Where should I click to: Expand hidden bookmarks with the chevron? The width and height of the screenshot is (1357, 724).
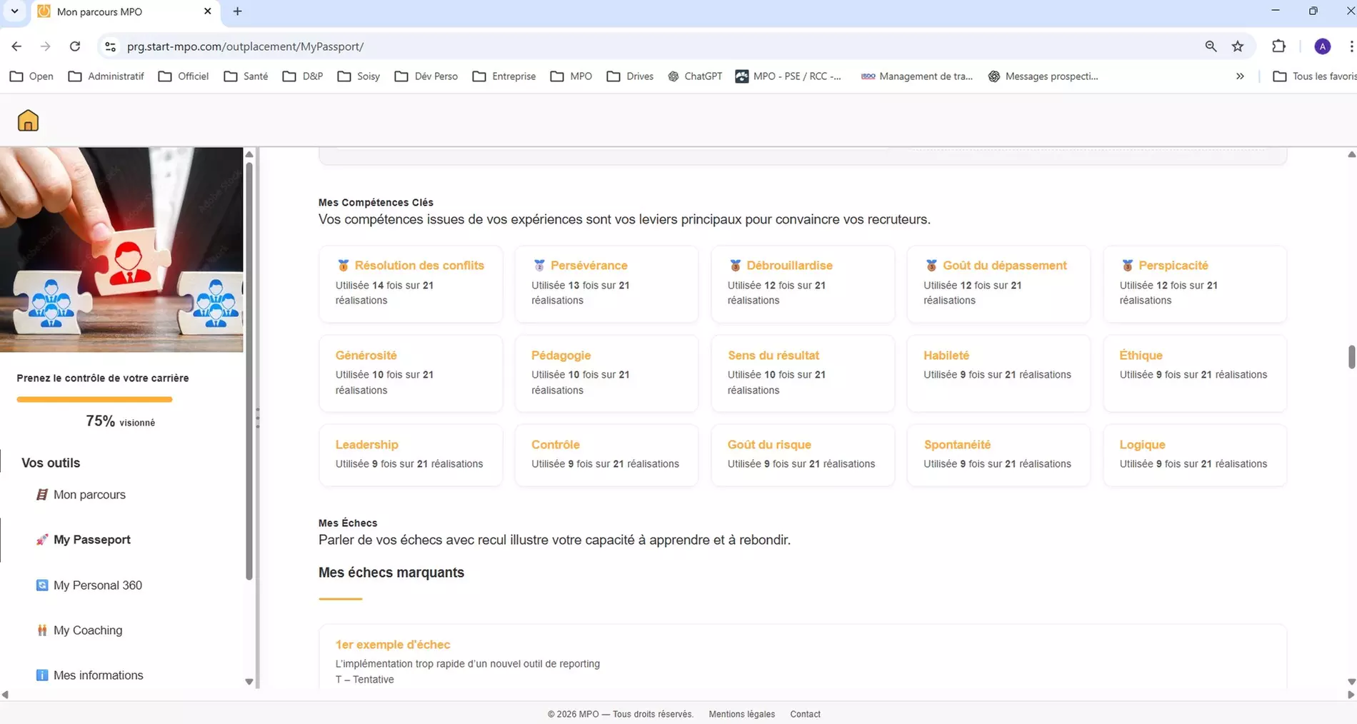point(1241,76)
